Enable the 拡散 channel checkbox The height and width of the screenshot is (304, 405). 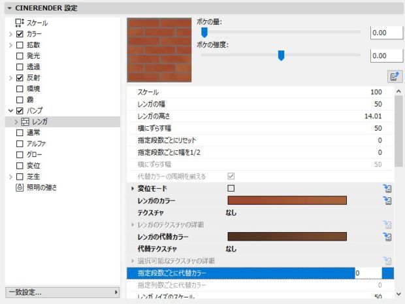[20, 45]
